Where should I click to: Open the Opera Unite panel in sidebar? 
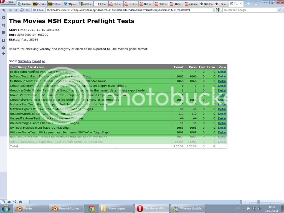3,25
